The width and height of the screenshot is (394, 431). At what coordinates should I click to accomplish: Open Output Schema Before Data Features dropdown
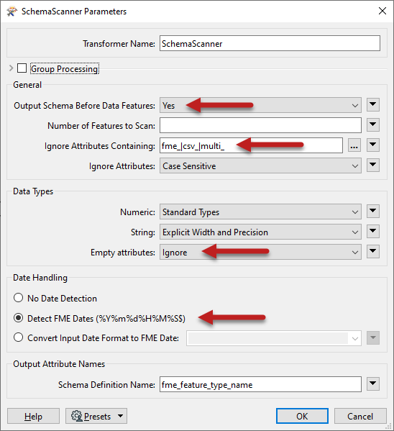tap(260, 105)
